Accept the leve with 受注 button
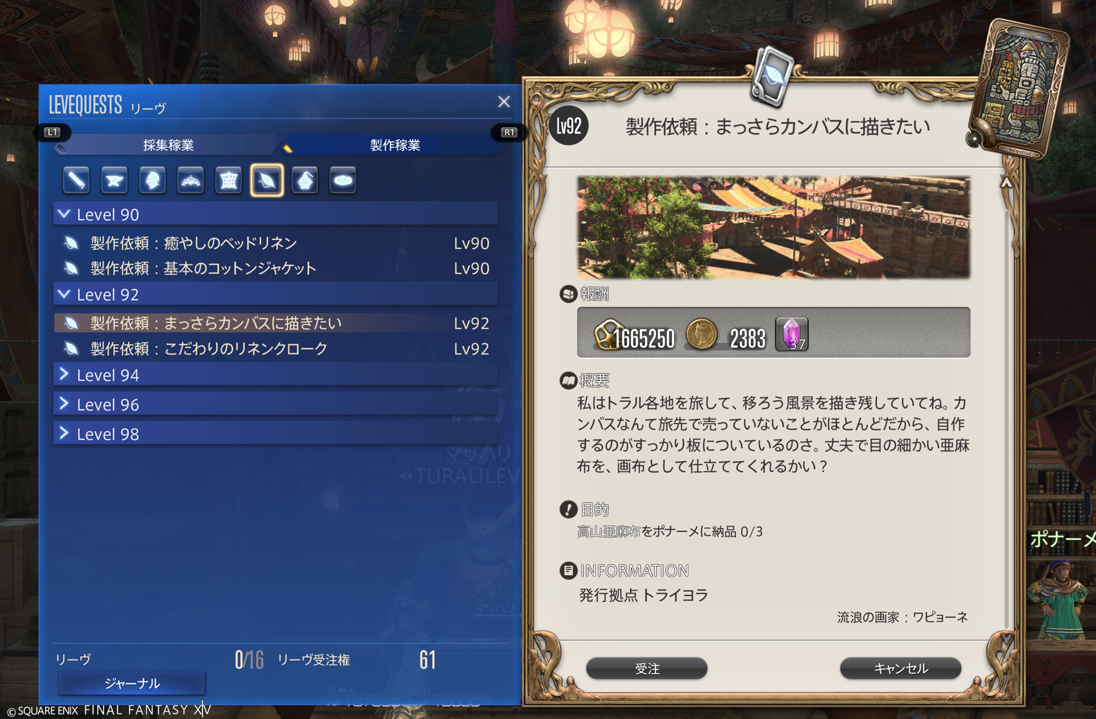This screenshot has width=1096, height=719. 647,668
